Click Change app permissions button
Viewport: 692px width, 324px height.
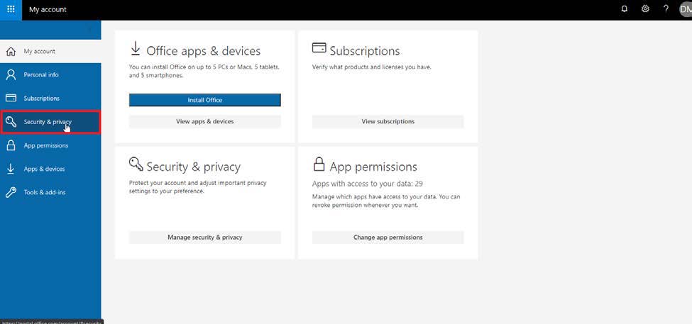tap(388, 238)
